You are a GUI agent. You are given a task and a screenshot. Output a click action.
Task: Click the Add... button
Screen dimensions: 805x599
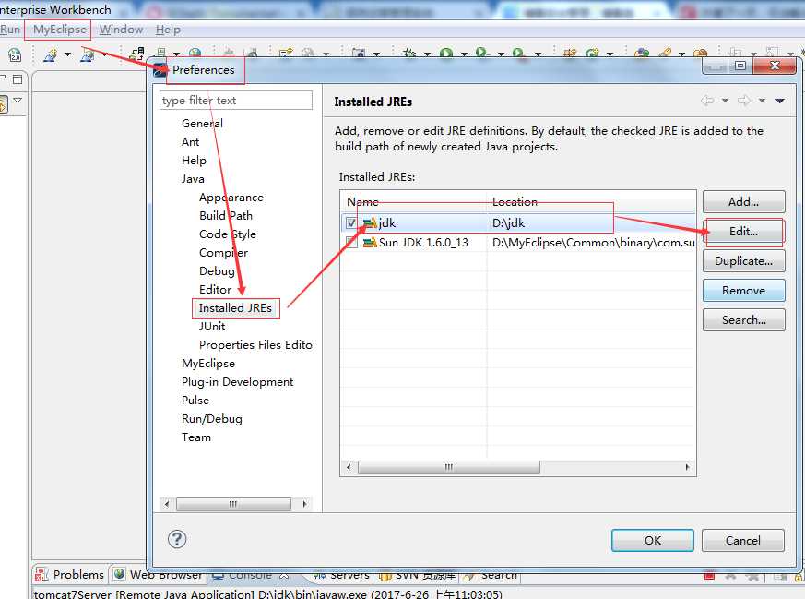click(x=743, y=202)
